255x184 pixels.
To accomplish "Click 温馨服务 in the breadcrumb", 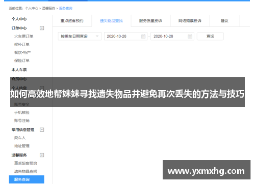I will coord(48,8).
